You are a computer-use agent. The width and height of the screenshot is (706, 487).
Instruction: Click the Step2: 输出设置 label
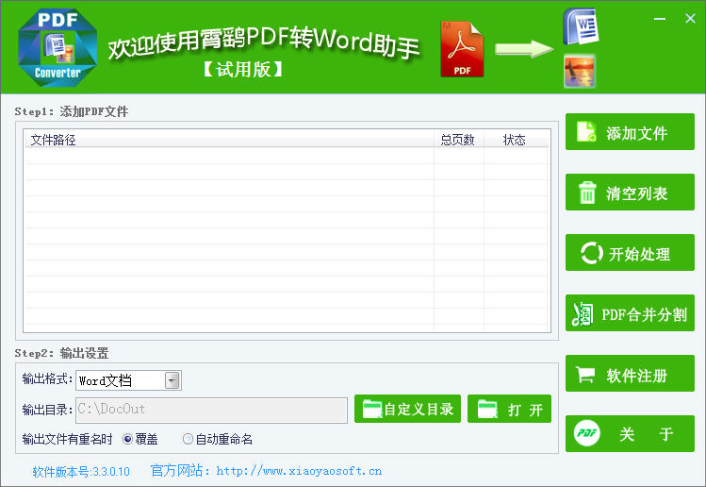[61, 353]
